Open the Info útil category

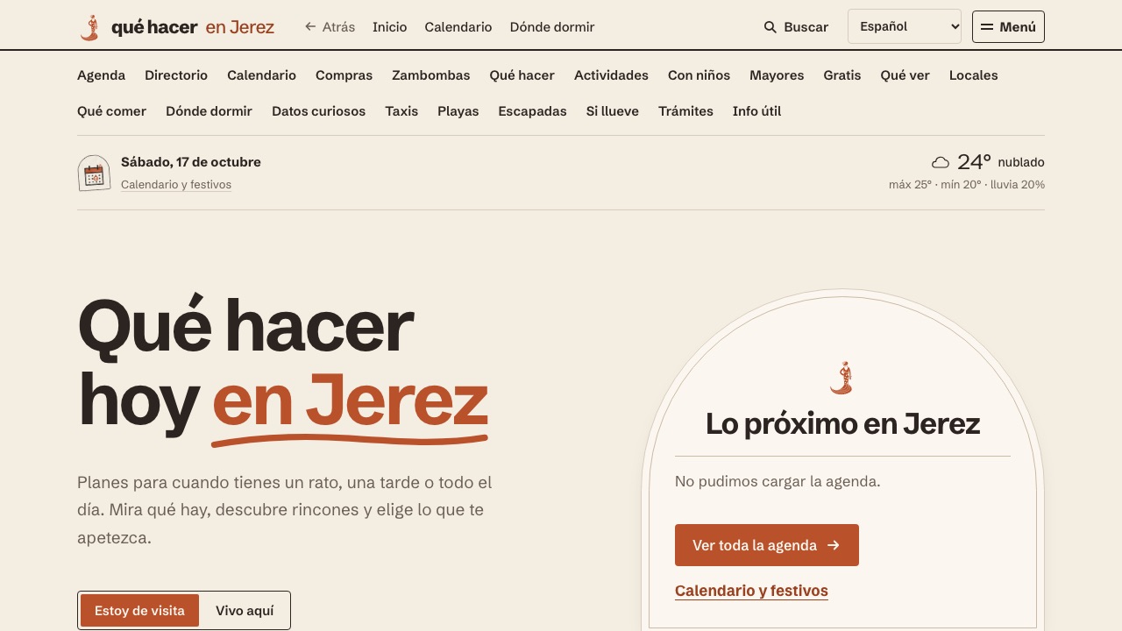[x=756, y=111]
